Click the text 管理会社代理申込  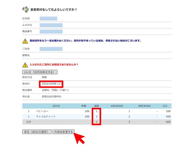pos(51,97)
